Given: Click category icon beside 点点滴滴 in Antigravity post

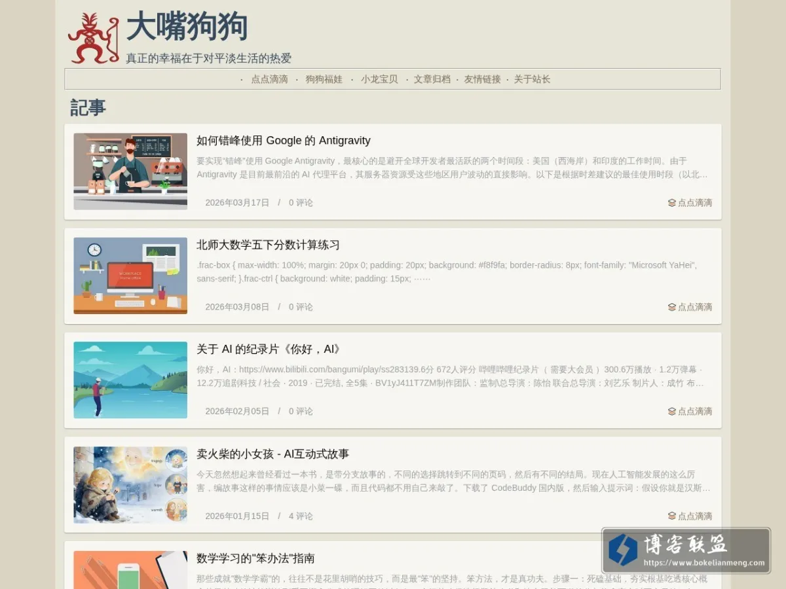Looking at the screenshot, I should pyautogui.click(x=671, y=203).
